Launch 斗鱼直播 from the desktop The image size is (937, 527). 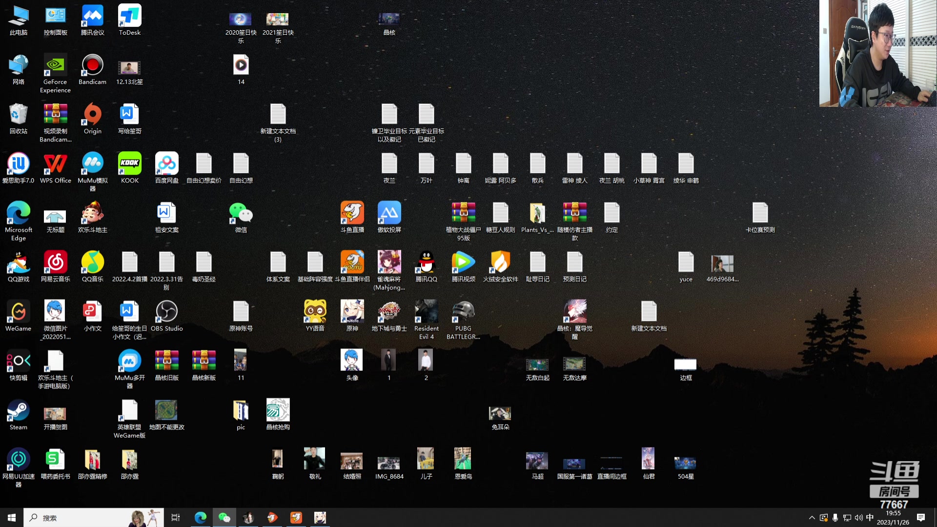coord(352,217)
